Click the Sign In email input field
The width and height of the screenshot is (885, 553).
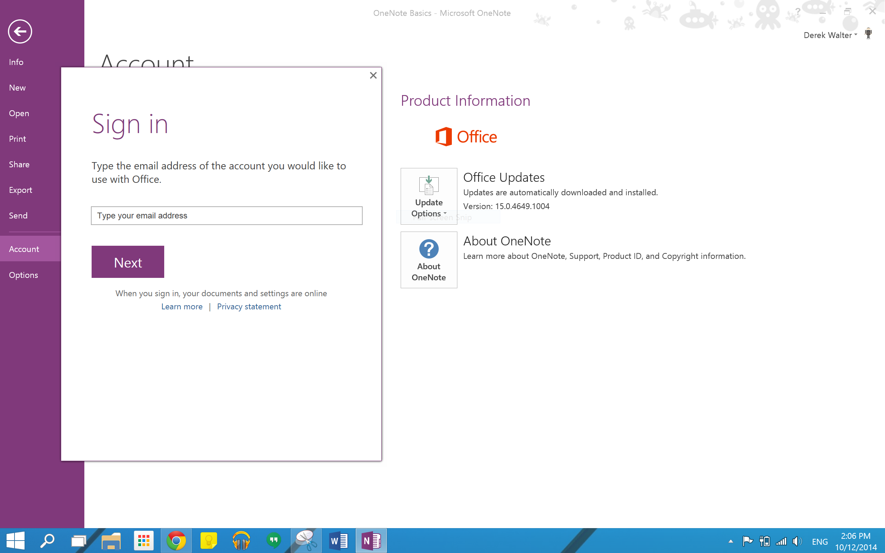(x=226, y=215)
